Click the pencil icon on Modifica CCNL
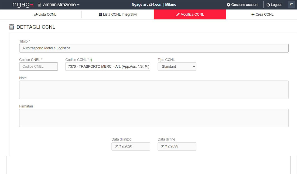The height and width of the screenshot is (174, 297). point(178,15)
